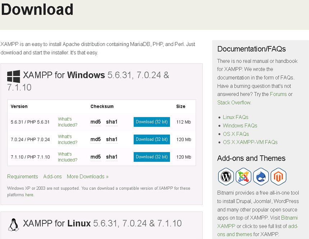Click the Documentation/FAQs heading

point(251,49)
